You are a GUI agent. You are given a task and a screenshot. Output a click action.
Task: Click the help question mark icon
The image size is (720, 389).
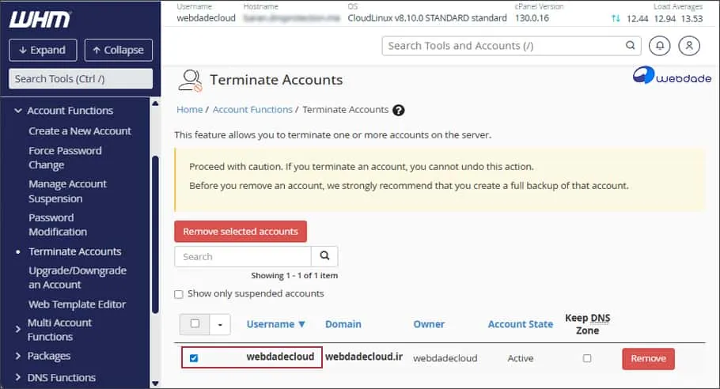coord(399,110)
